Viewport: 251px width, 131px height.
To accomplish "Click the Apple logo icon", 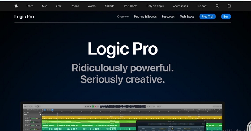I will pos(16,6).
